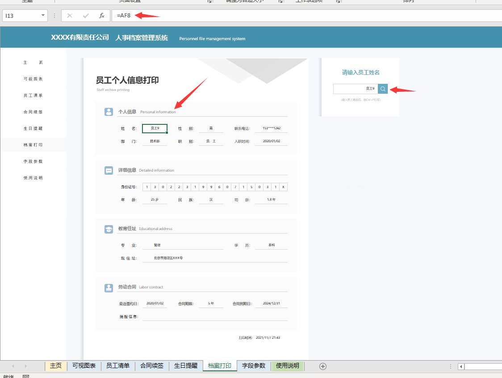Select the name cell showing 员工9

pyautogui.click(x=155, y=128)
